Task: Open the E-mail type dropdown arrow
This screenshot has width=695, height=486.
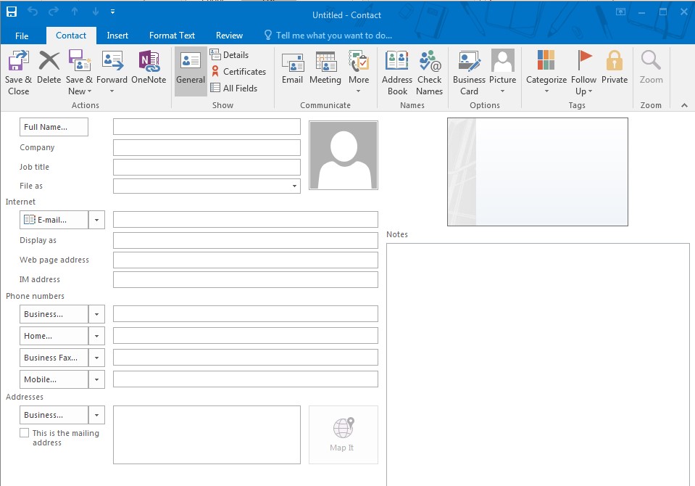Action: click(x=96, y=220)
